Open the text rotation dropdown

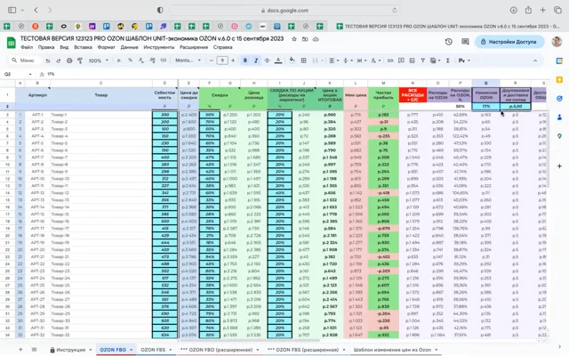coord(375,61)
